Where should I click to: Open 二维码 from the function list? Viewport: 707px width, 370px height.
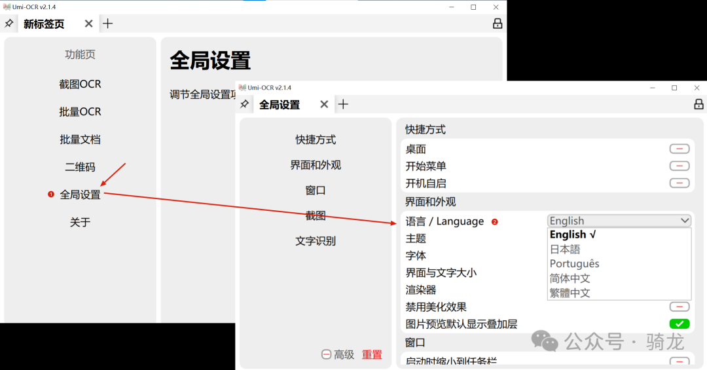tap(81, 167)
